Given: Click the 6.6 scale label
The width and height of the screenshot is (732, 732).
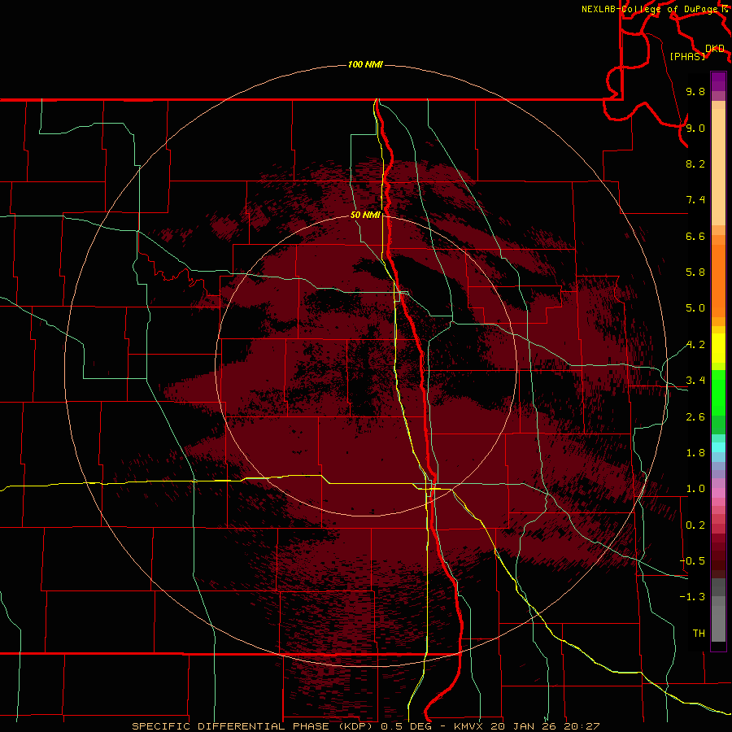Looking at the screenshot, I should click(x=695, y=236).
